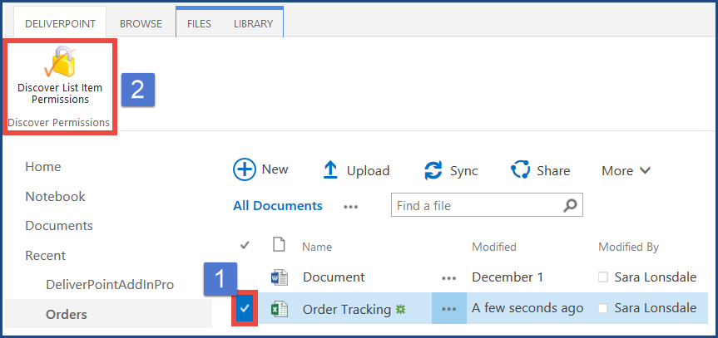This screenshot has height=338, width=718.
Task: Open the ellipsis menu for Document row
Action: click(448, 277)
